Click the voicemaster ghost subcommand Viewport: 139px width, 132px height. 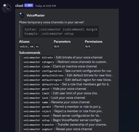[37, 89]
